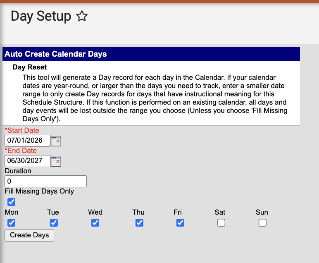Open the Start Date calendar picker
Screen dimensions: 319x263
point(56,141)
